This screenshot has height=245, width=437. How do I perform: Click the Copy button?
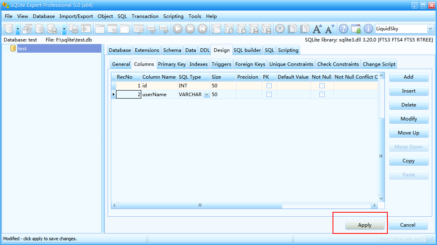coord(409,161)
